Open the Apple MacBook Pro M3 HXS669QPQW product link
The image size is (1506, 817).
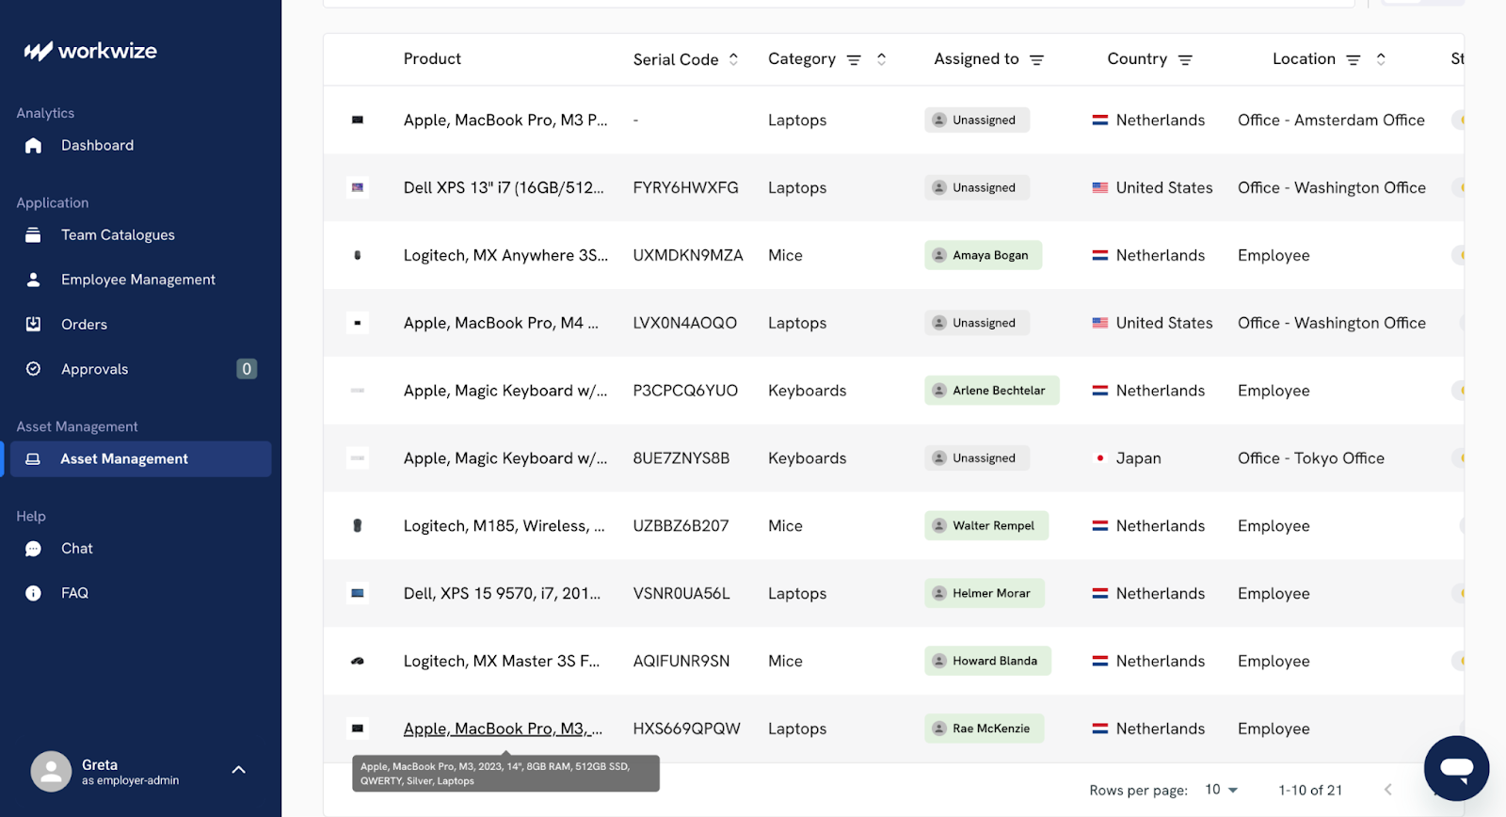tap(503, 729)
